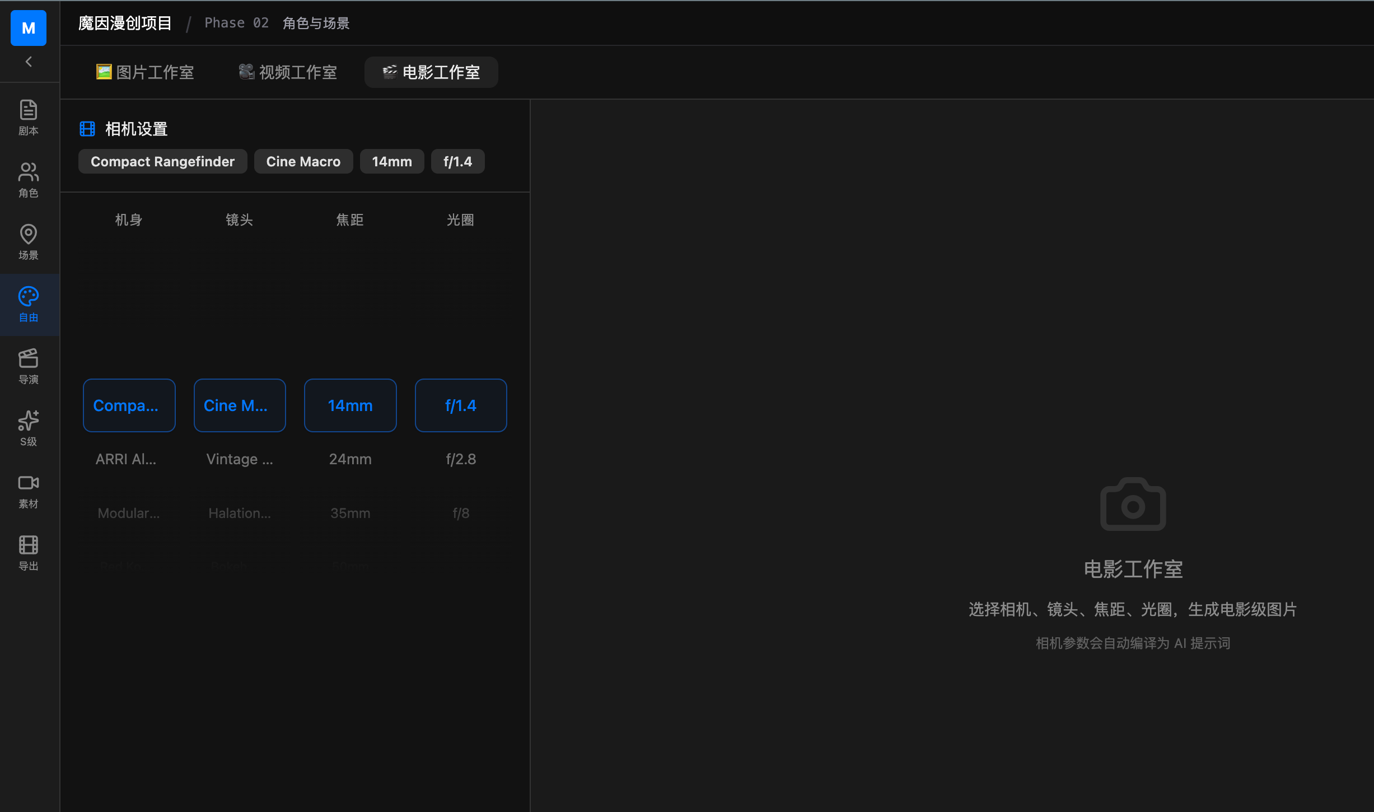The height and width of the screenshot is (812, 1374).
Task: Select the 自由 palette icon
Action: [29, 304]
